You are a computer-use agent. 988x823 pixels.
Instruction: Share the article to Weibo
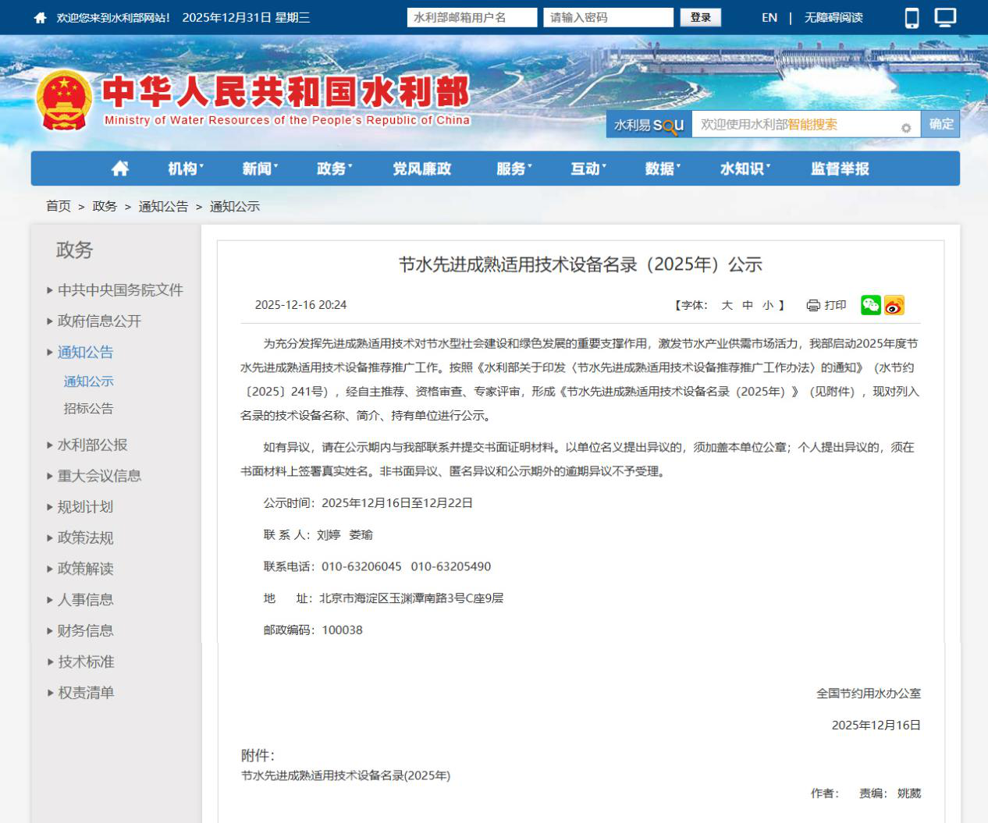click(x=894, y=306)
